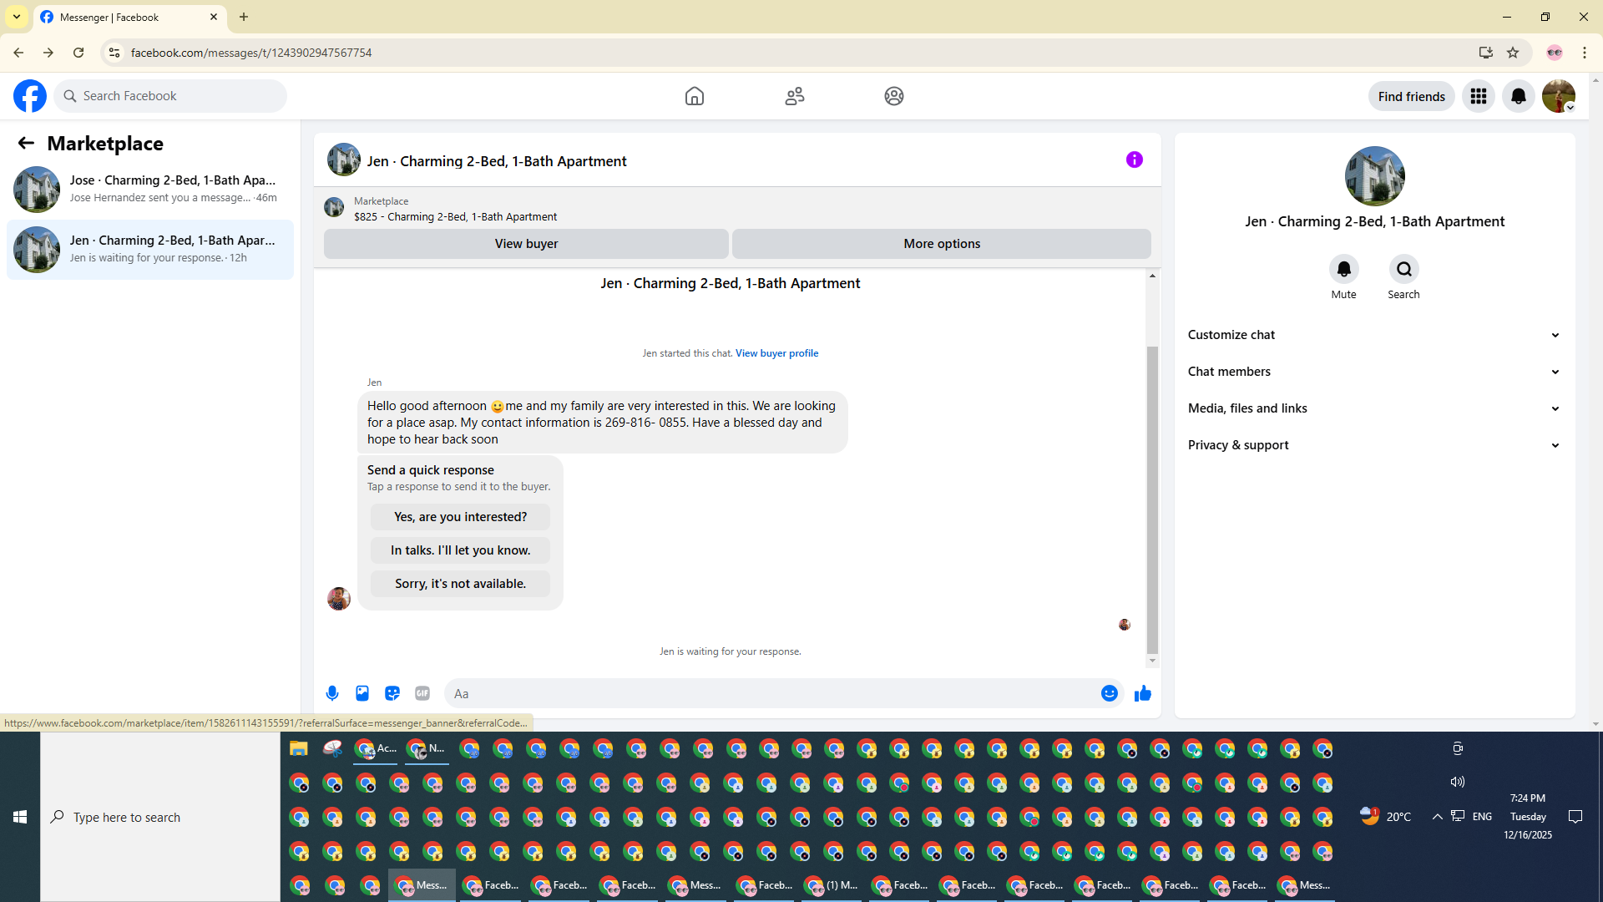Click the Find friends button
Screen dimensions: 1603x902
[x=1411, y=96]
